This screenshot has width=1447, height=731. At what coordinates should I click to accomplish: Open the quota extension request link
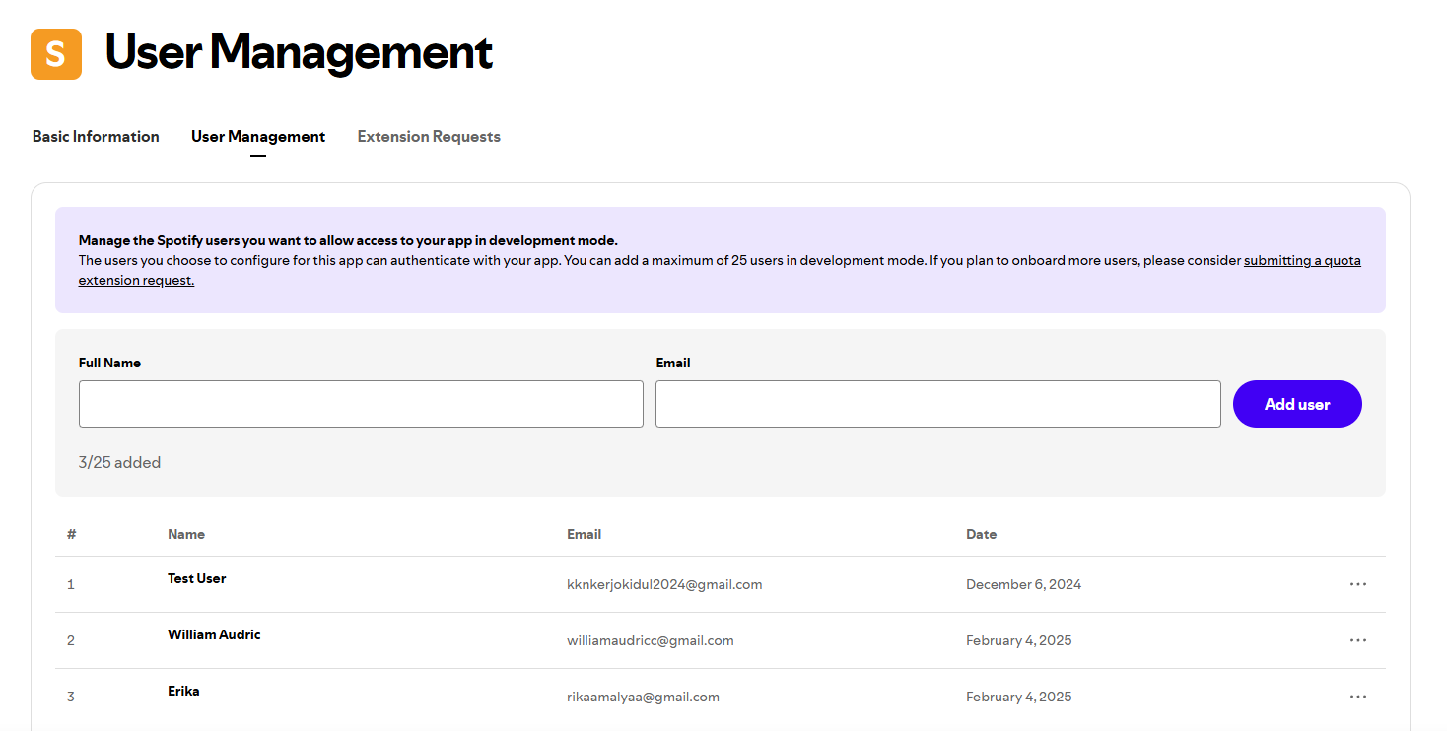[x=1302, y=260]
